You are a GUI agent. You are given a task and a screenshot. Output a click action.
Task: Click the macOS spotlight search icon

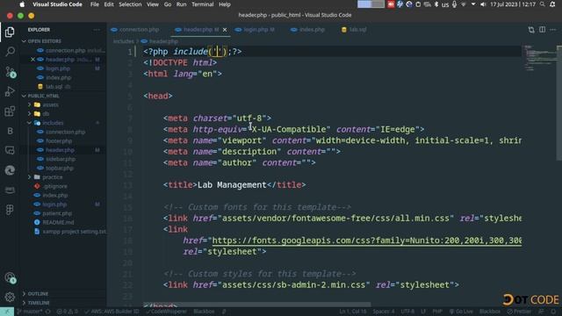click(543, 4)
